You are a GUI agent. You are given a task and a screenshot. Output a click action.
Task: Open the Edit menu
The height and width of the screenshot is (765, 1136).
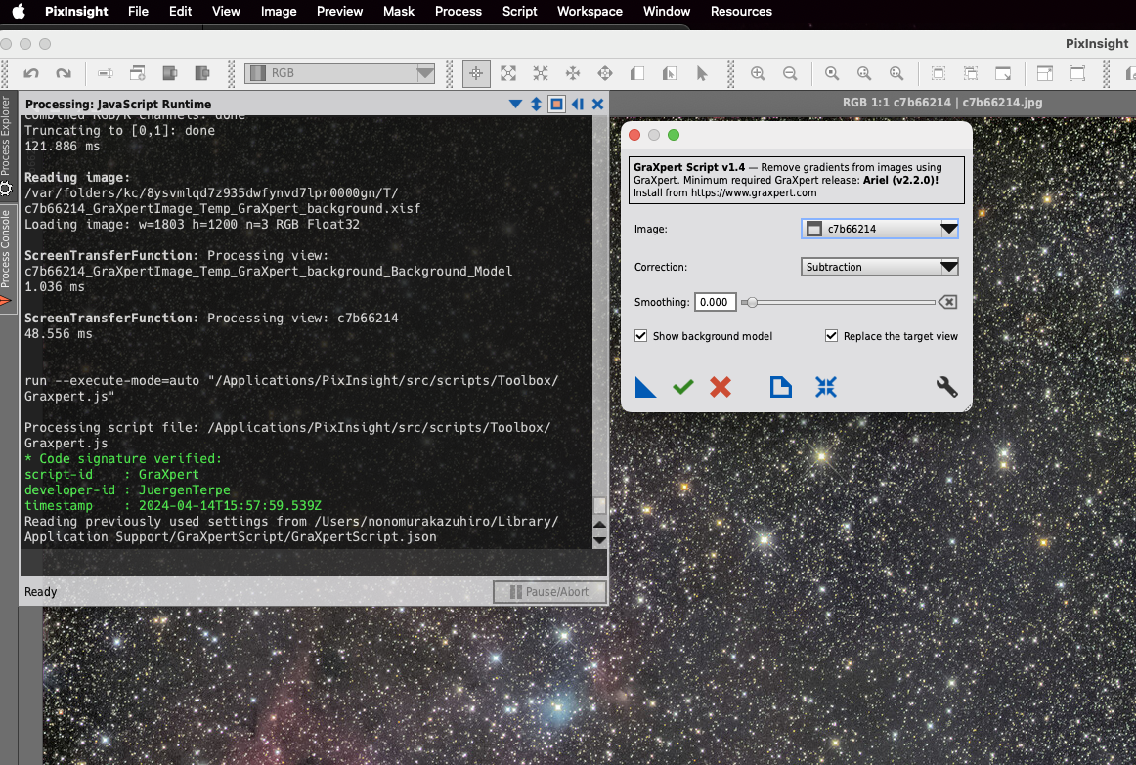[x=180, y=11]
